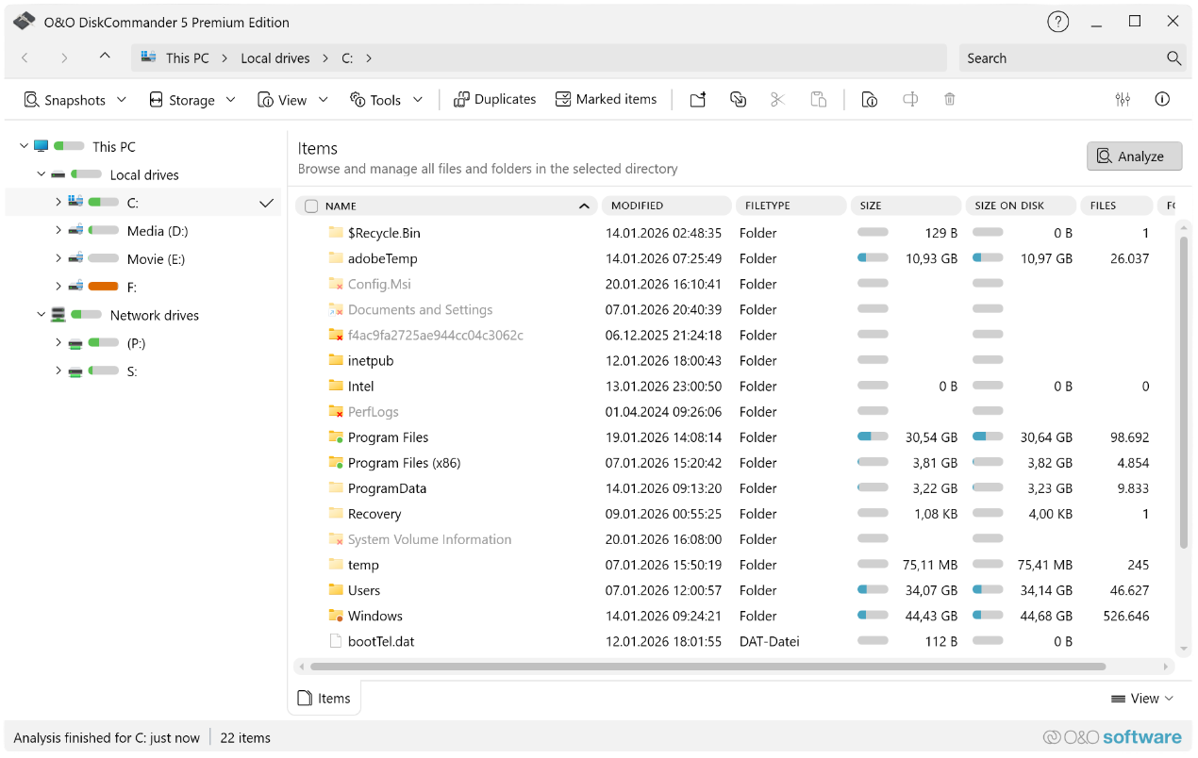The image size is (1198, 758).
Task: Open the Marked items list
Action: pos(606,100)
